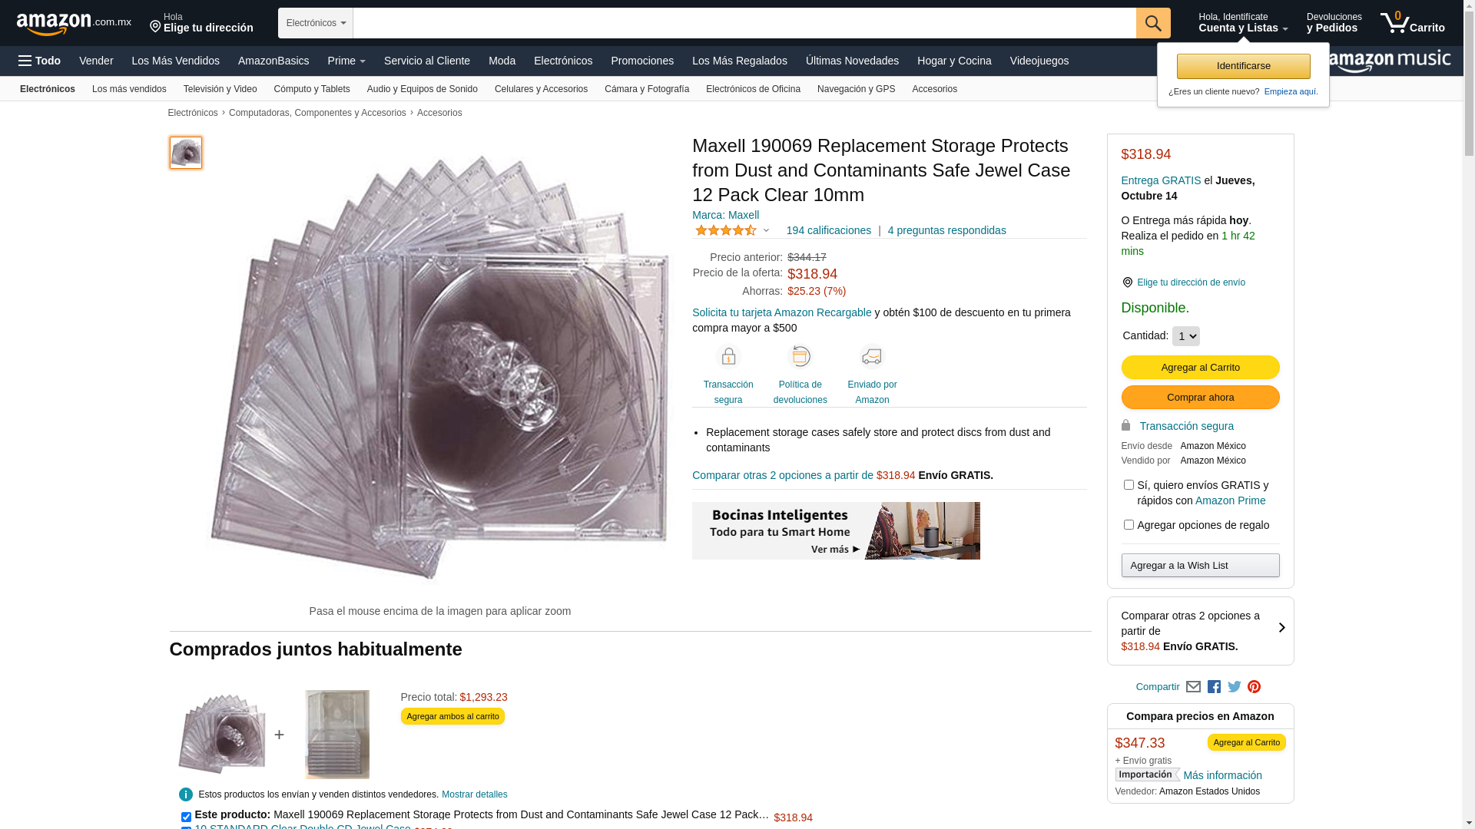Open the Todo hamburger menu
This screenshot has height=829, width=1475.
[39, 61]
